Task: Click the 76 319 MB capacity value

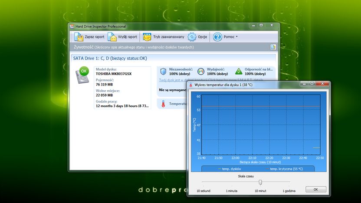Action: pos(104,85)
